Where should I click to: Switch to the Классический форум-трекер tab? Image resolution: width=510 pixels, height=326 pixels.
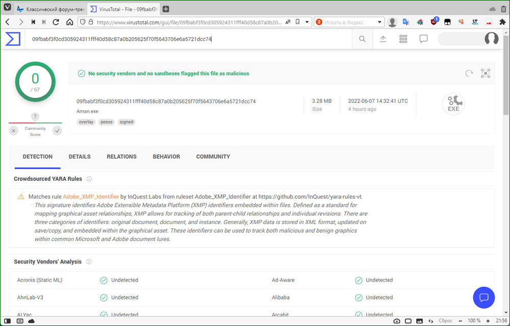click(51, 9)
